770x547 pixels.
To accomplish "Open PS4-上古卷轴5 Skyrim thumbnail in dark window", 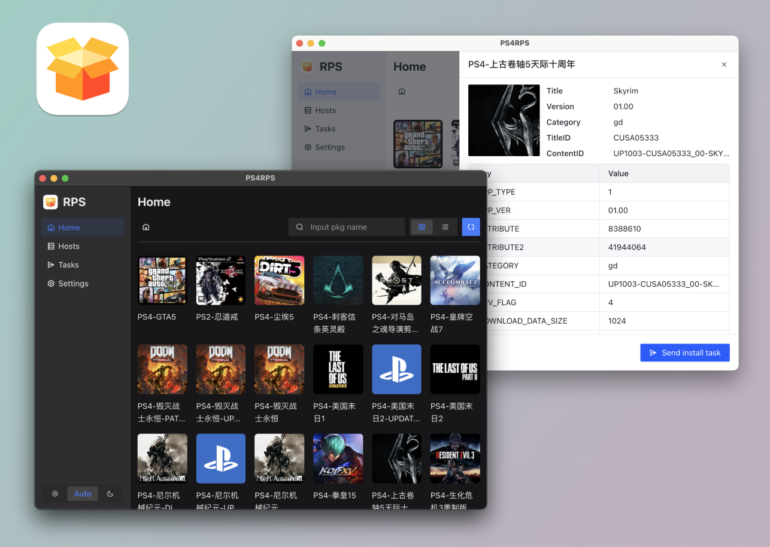I will click(x=396, y=458).
